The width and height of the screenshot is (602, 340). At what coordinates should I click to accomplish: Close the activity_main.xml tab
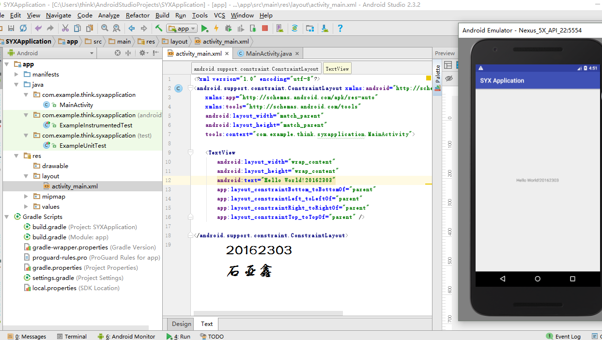(227, 54)
